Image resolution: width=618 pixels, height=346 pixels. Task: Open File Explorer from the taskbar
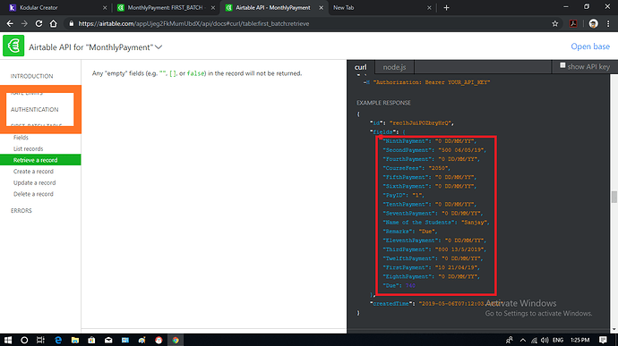75,340
